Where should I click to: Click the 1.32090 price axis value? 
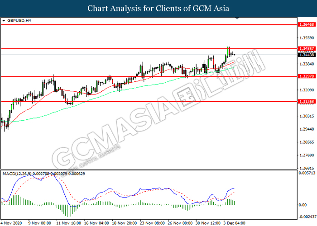tap(307, 90)
